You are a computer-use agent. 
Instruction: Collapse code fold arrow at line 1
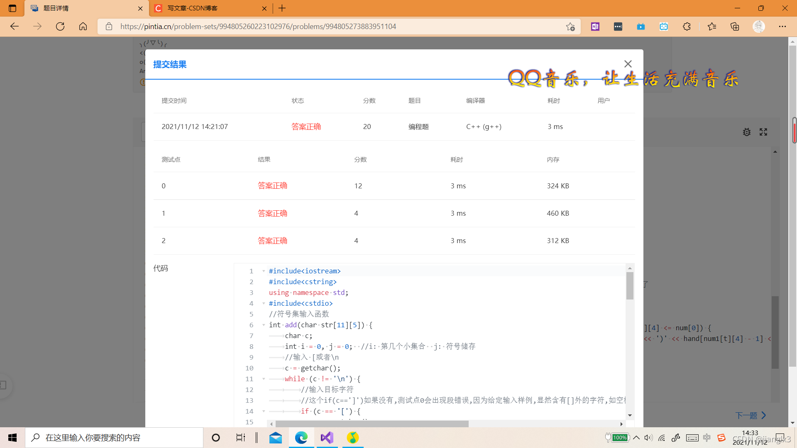pyautogui.click(x=264, y=271)
